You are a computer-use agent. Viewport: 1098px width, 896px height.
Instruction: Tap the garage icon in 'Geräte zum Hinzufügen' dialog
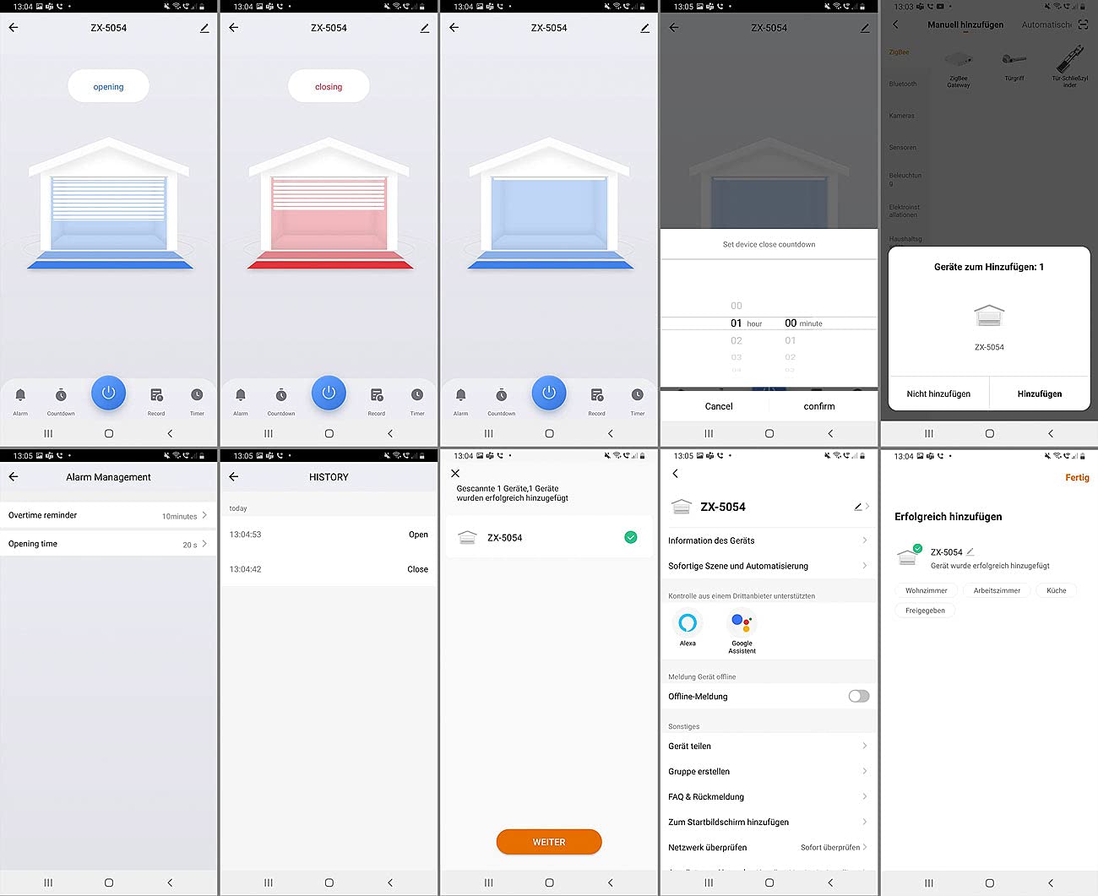click(989, 316)
